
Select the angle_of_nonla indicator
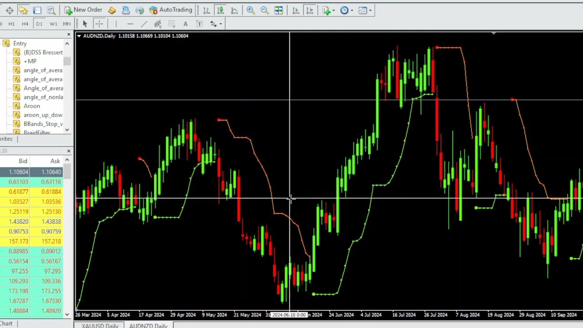click(x=43, y=97)
